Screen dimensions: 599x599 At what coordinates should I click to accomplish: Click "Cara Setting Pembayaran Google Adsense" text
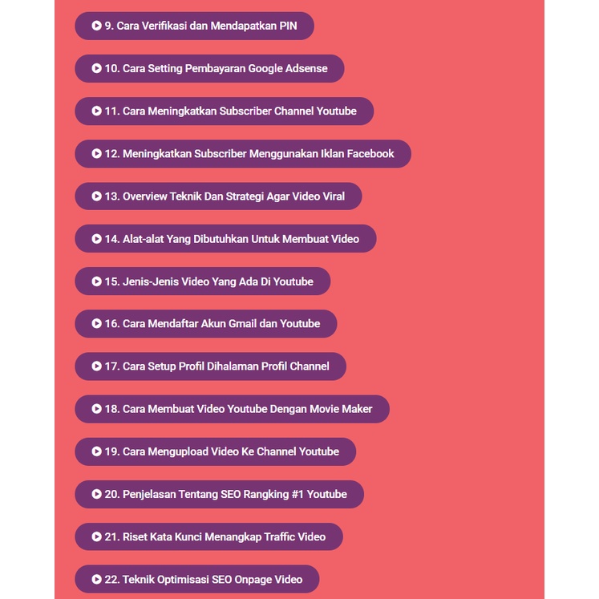click(225, 68)
